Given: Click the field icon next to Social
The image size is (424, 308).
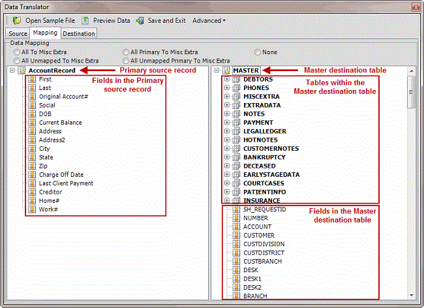Looking at the screenshot, I should [32, 105].
